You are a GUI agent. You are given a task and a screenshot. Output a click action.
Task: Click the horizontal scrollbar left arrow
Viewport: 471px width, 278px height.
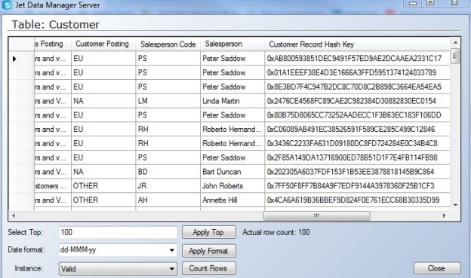pyautogui.click(x=14, y=215)
